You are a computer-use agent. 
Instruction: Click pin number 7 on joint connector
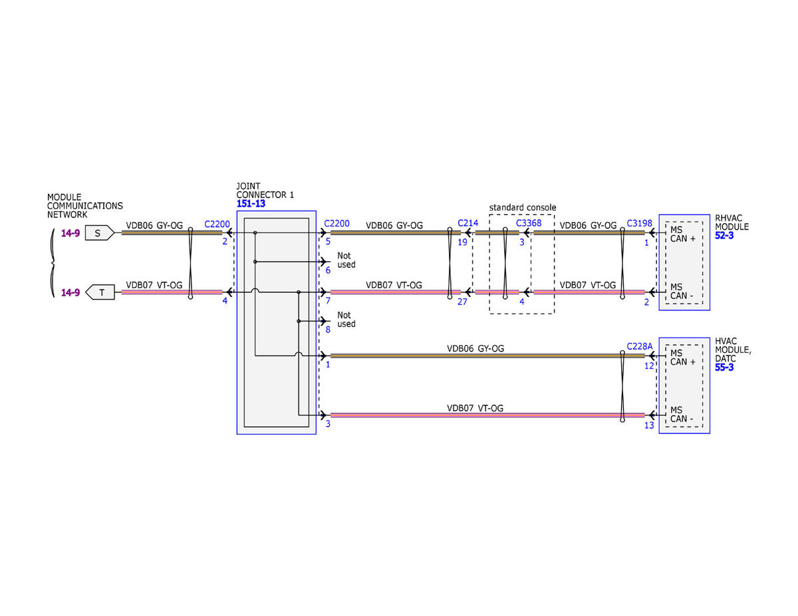point(328,302)
